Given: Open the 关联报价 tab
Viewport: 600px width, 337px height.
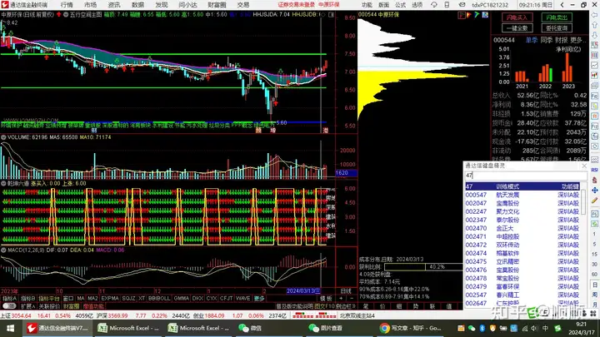Looking at the screenshot, I should [49, 306].
